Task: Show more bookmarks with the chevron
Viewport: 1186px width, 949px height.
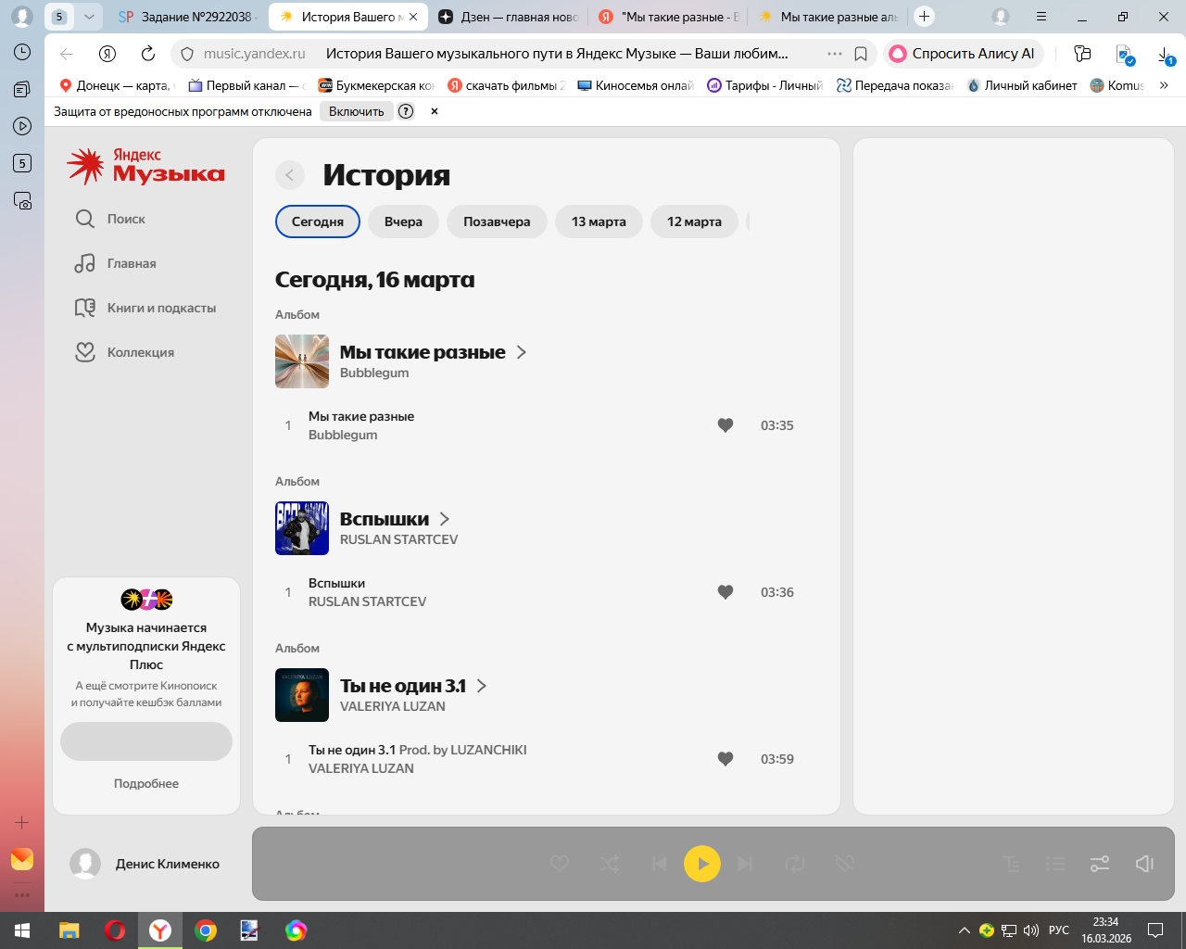Action: point(1164,85)
